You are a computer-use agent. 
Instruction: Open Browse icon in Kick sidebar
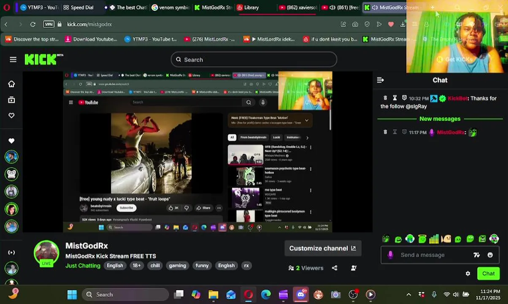(x=11, y=100)
